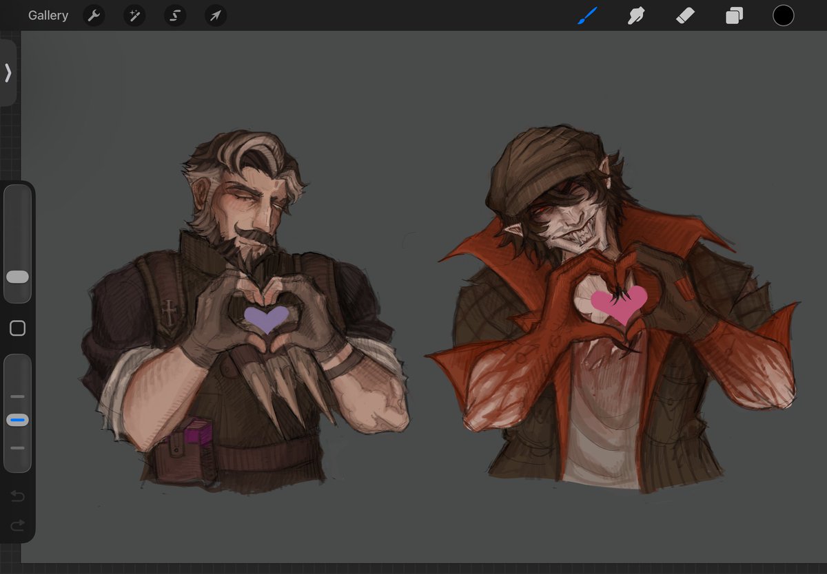Select the Paint brush tool
The width and height of the screenshot is (827, 574).
tap(587, 15)
